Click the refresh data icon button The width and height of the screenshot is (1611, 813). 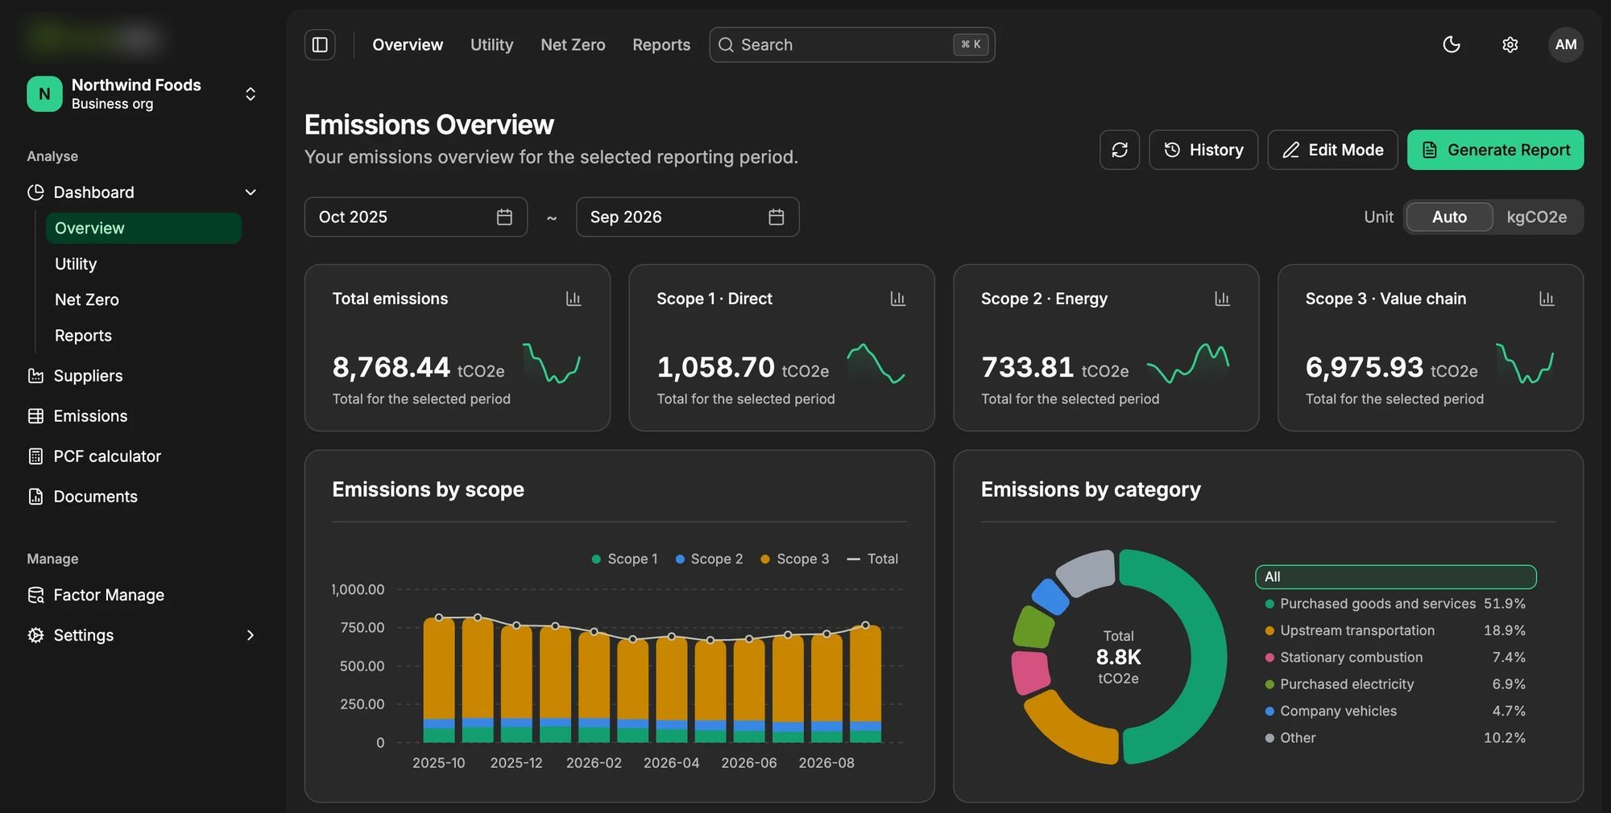pos(1120,150)
